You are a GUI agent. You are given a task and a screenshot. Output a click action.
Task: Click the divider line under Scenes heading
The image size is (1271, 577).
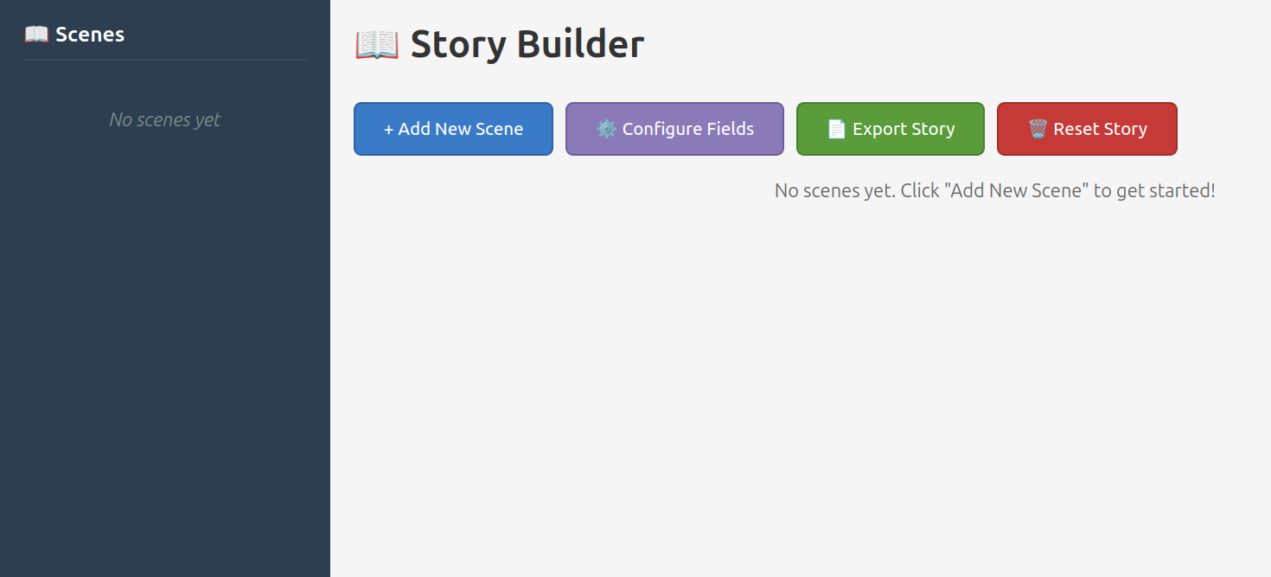164,60
